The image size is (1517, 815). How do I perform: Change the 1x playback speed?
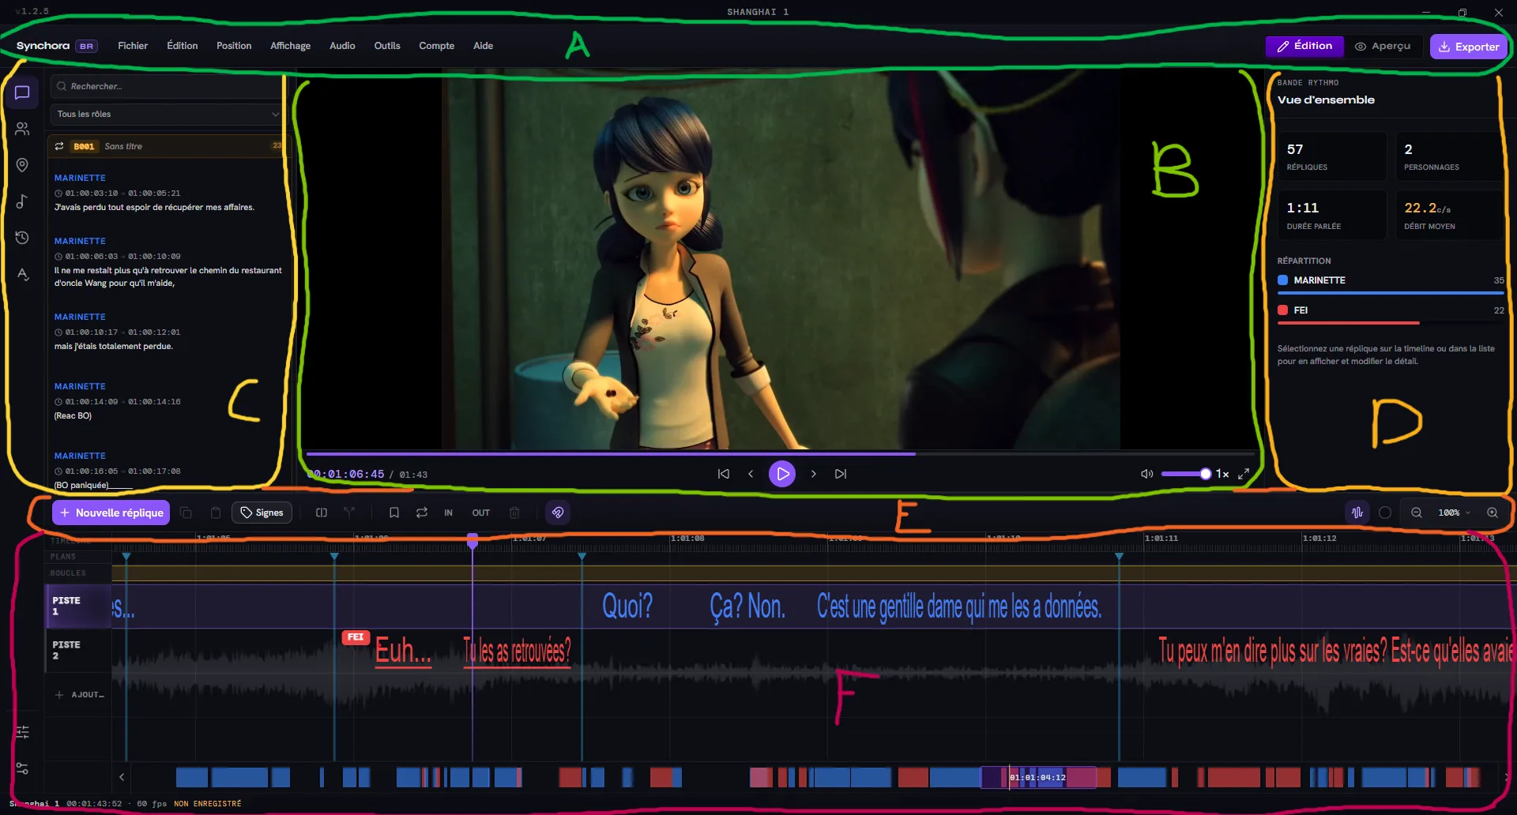click(1222, 474)
